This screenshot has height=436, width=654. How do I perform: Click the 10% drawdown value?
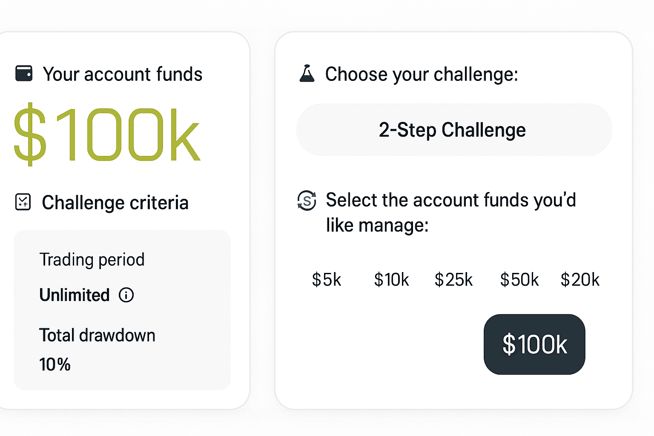(x=55, y=364)
